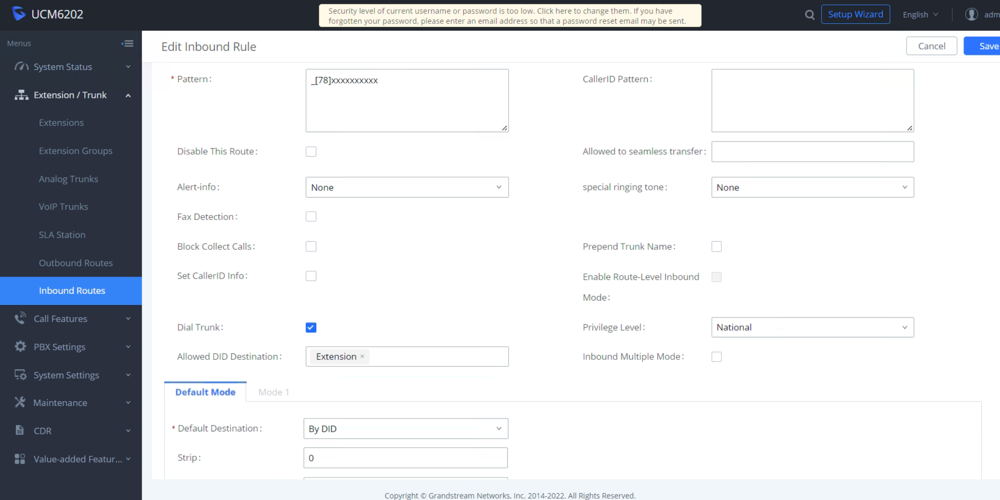Click the System Status gauge icon
Image resolution: width=1000 pixels, height=500 pixels.
(21, 66)
